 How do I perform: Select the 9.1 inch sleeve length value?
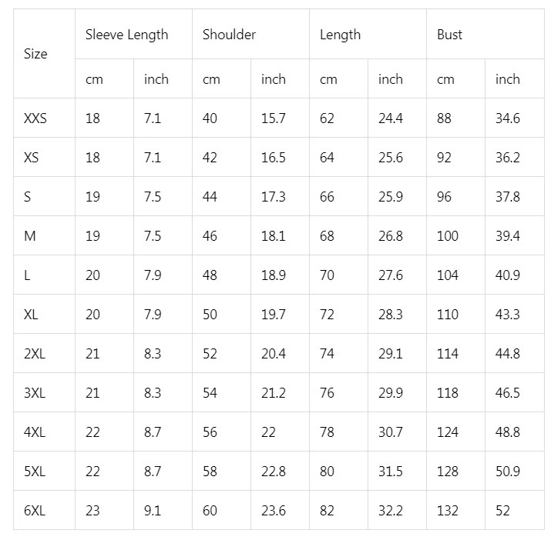click(153, 511)
